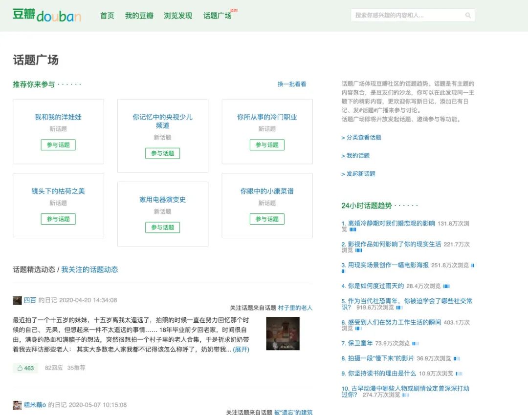This screenshot has height=415, width=528.
Task: Open topic 你所从事的冷门职业
Action: [267, 117]
